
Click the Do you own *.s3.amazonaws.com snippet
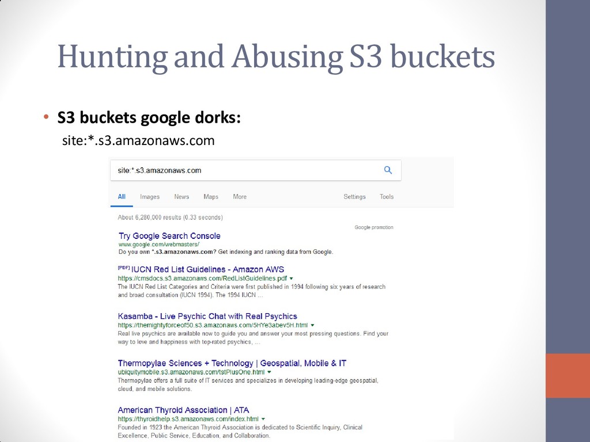pos(226,252)
